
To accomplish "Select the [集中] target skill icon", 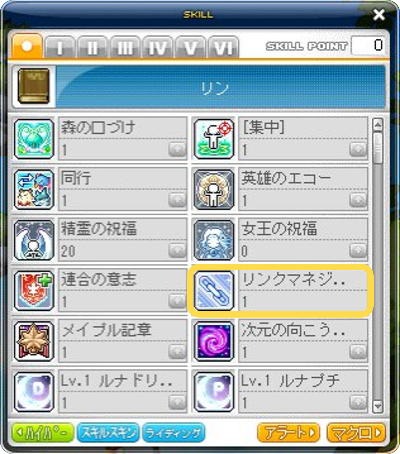I will (214, 139).
